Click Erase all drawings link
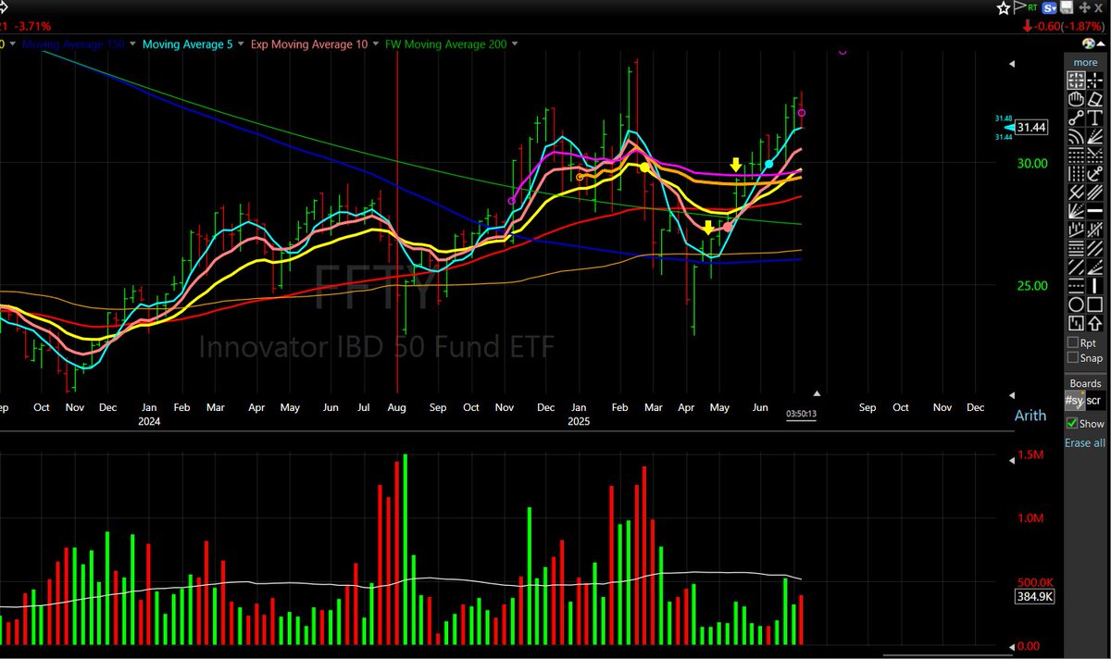This screenshot has height=659, width=1111. (x=1084, y=442)
